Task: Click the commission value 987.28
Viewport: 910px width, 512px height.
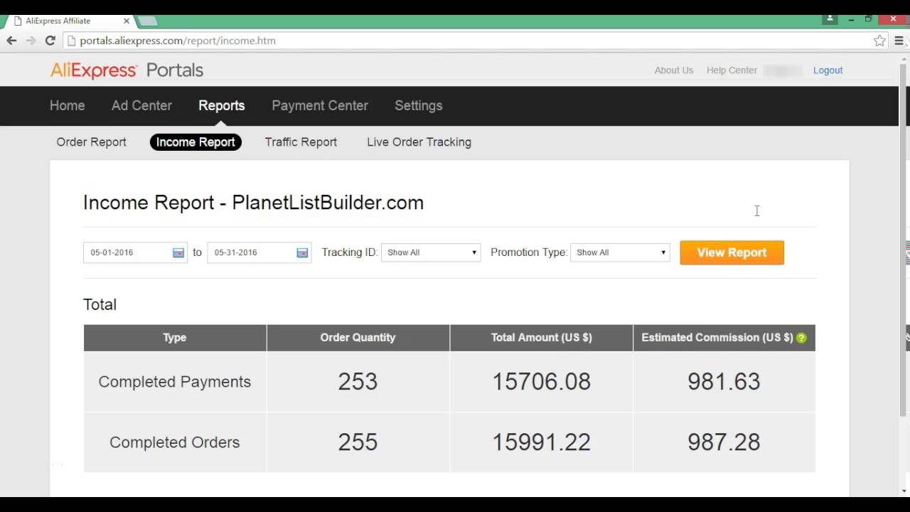Action: tap(724, 442)
